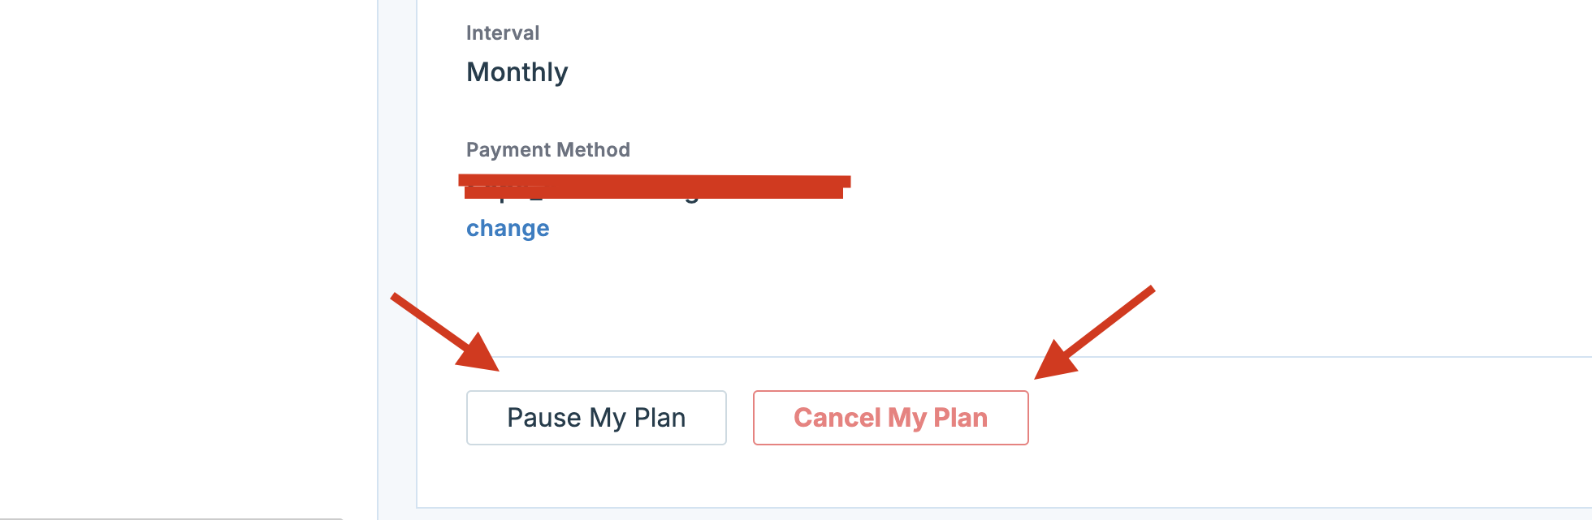Click the arrowhead of the left red arrow
The height and width of the screenshot is (520, 1592).
coord(481,355)
